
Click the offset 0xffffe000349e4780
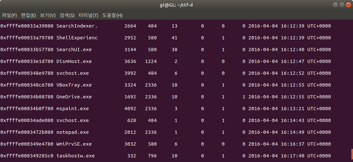[27, 144]
